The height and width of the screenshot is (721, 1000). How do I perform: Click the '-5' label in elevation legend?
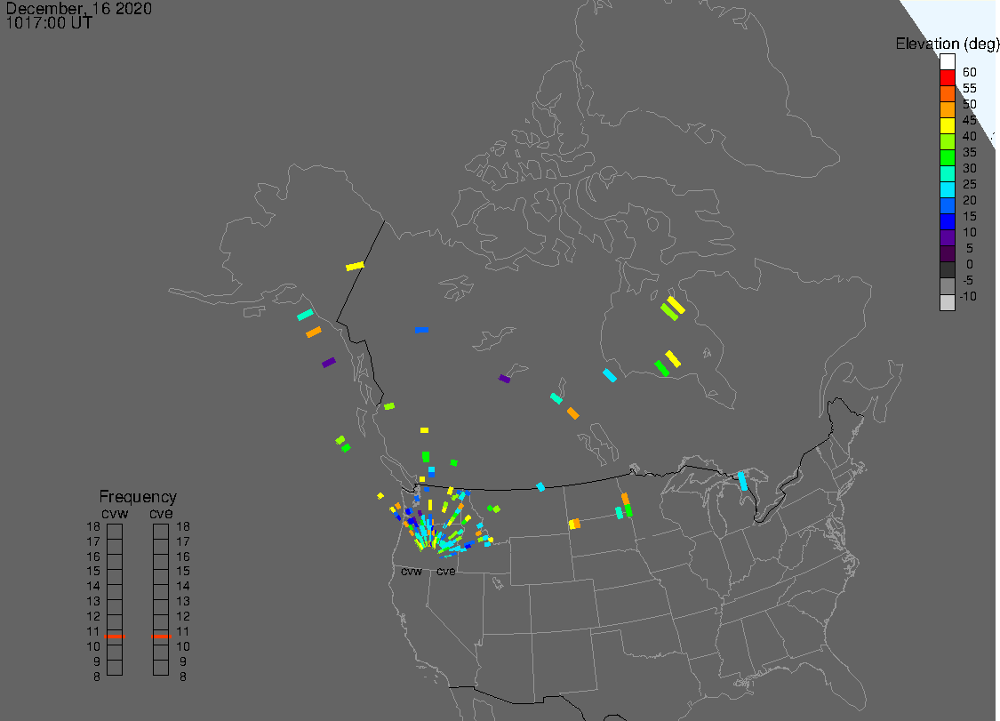click(x=968, y=280)
